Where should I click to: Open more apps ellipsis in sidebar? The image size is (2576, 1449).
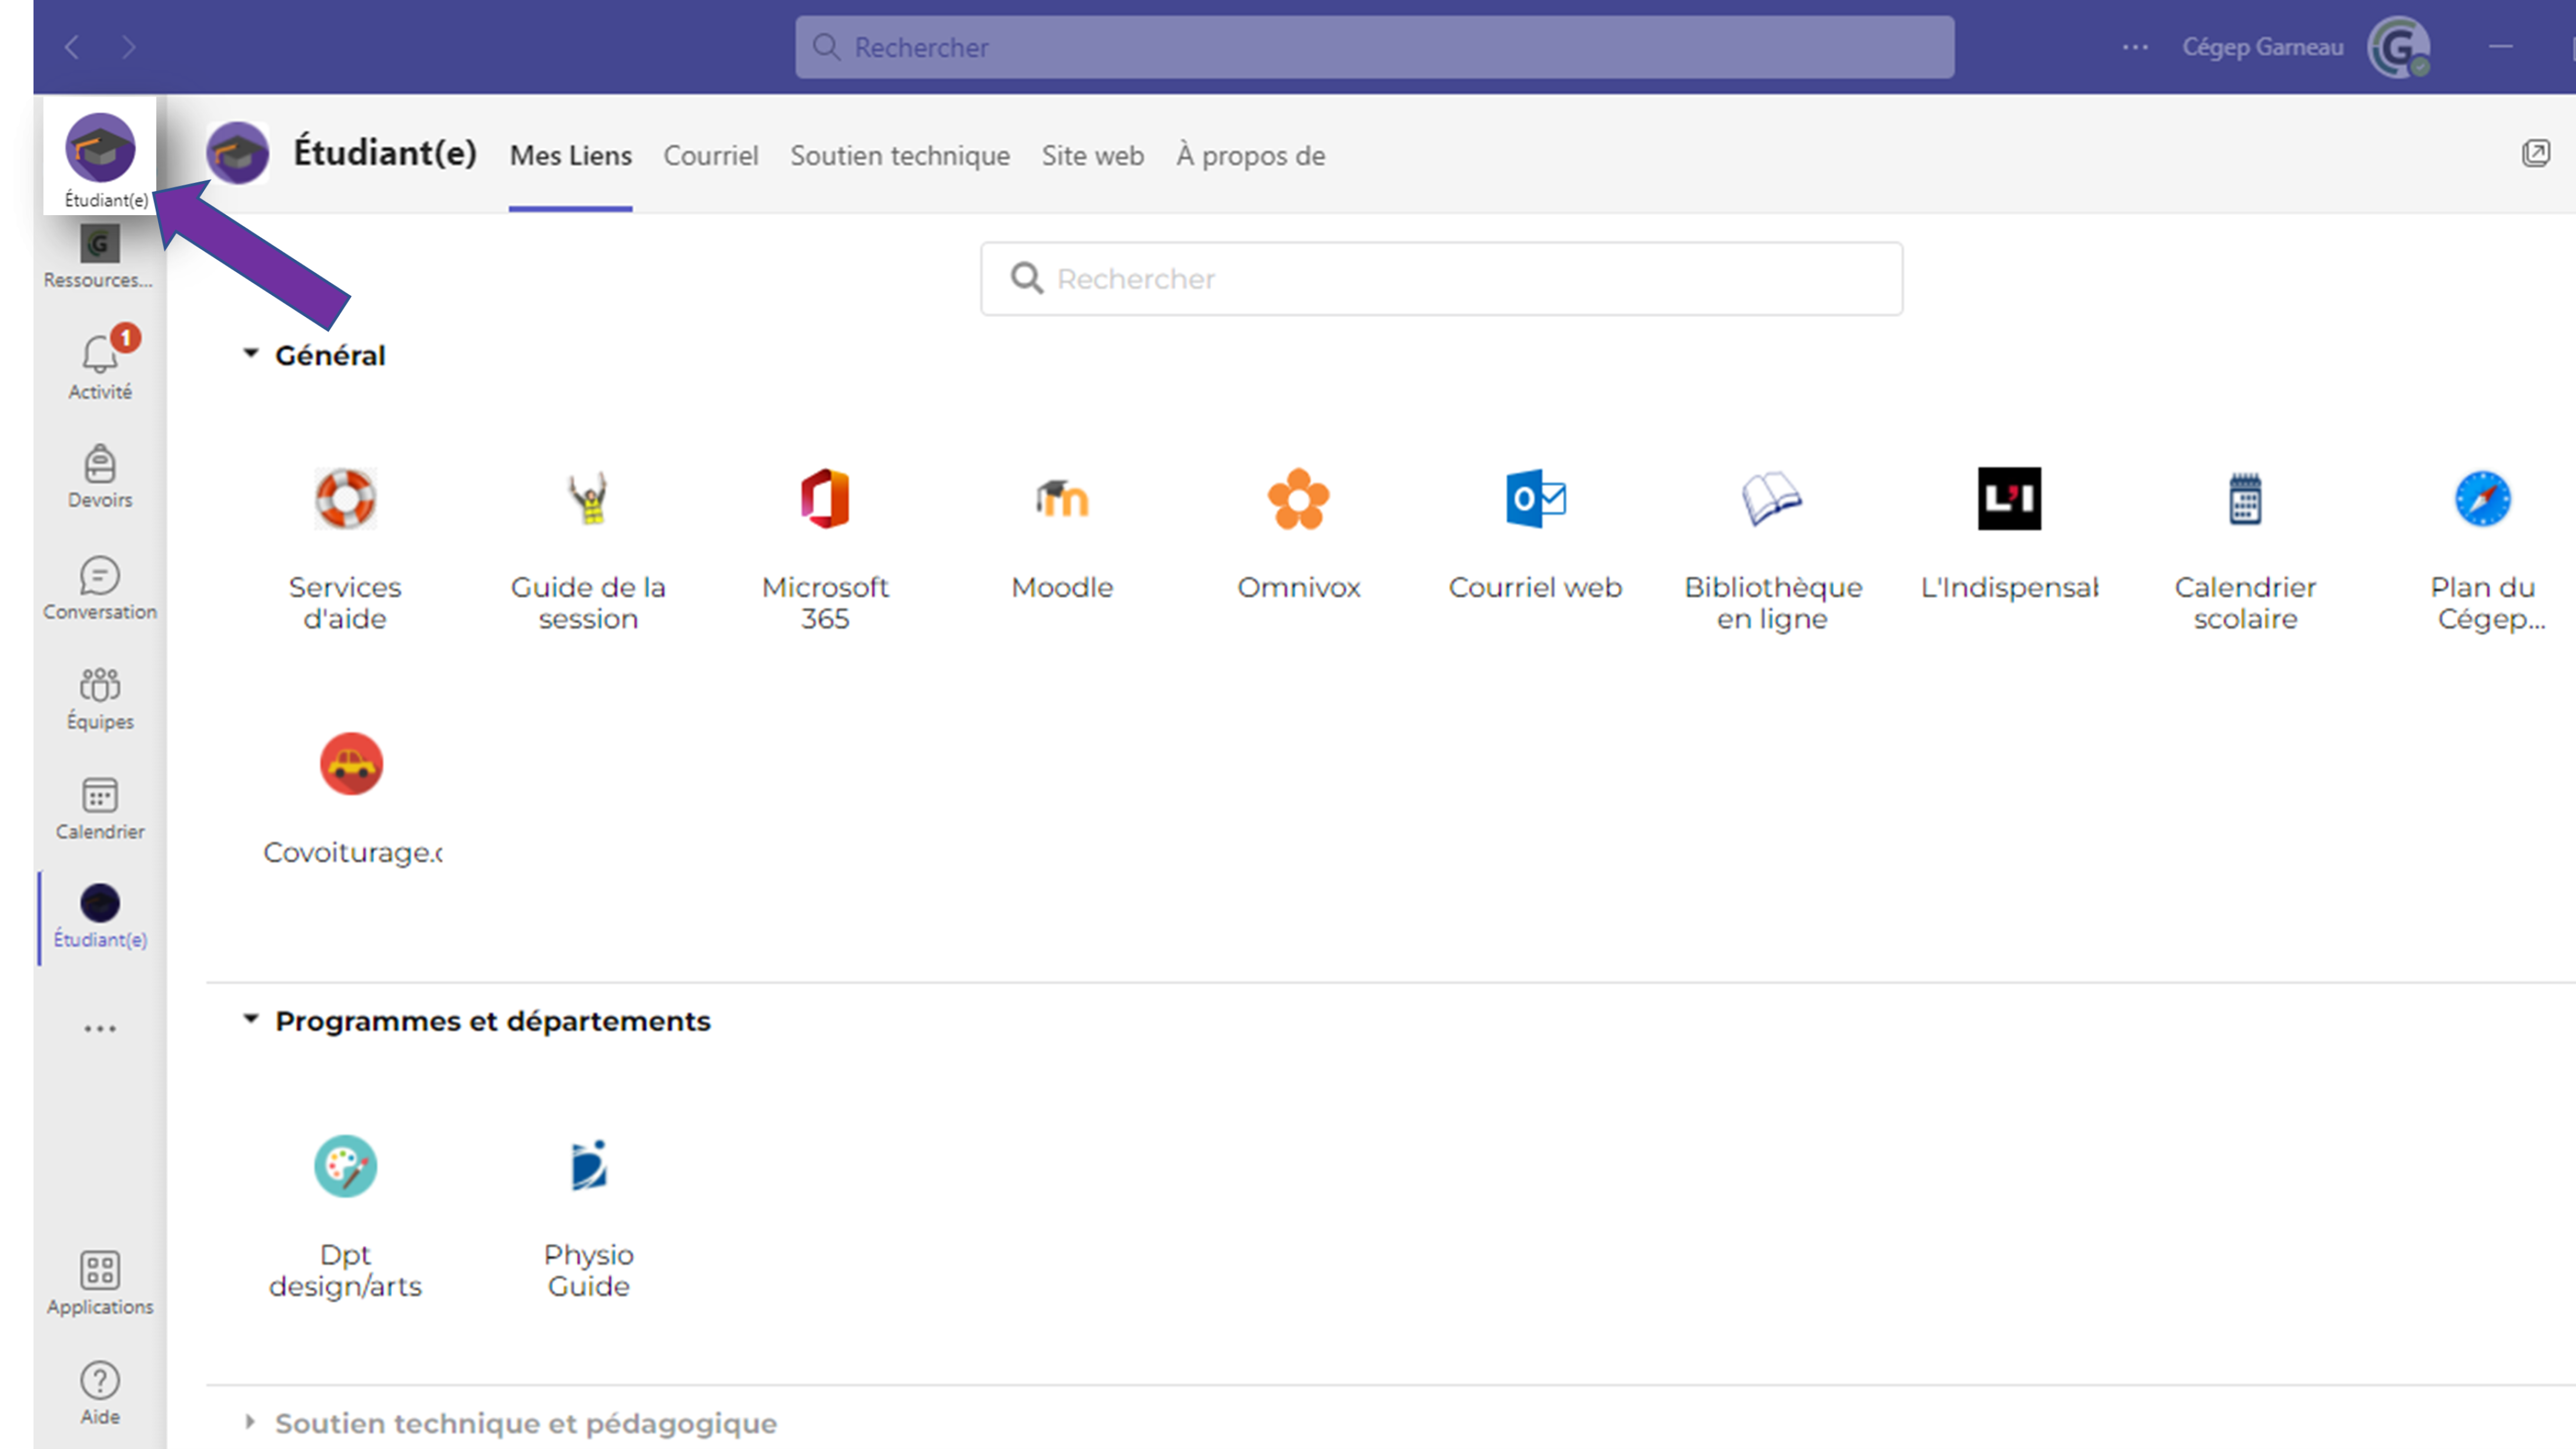click(x=99, y=1028)
